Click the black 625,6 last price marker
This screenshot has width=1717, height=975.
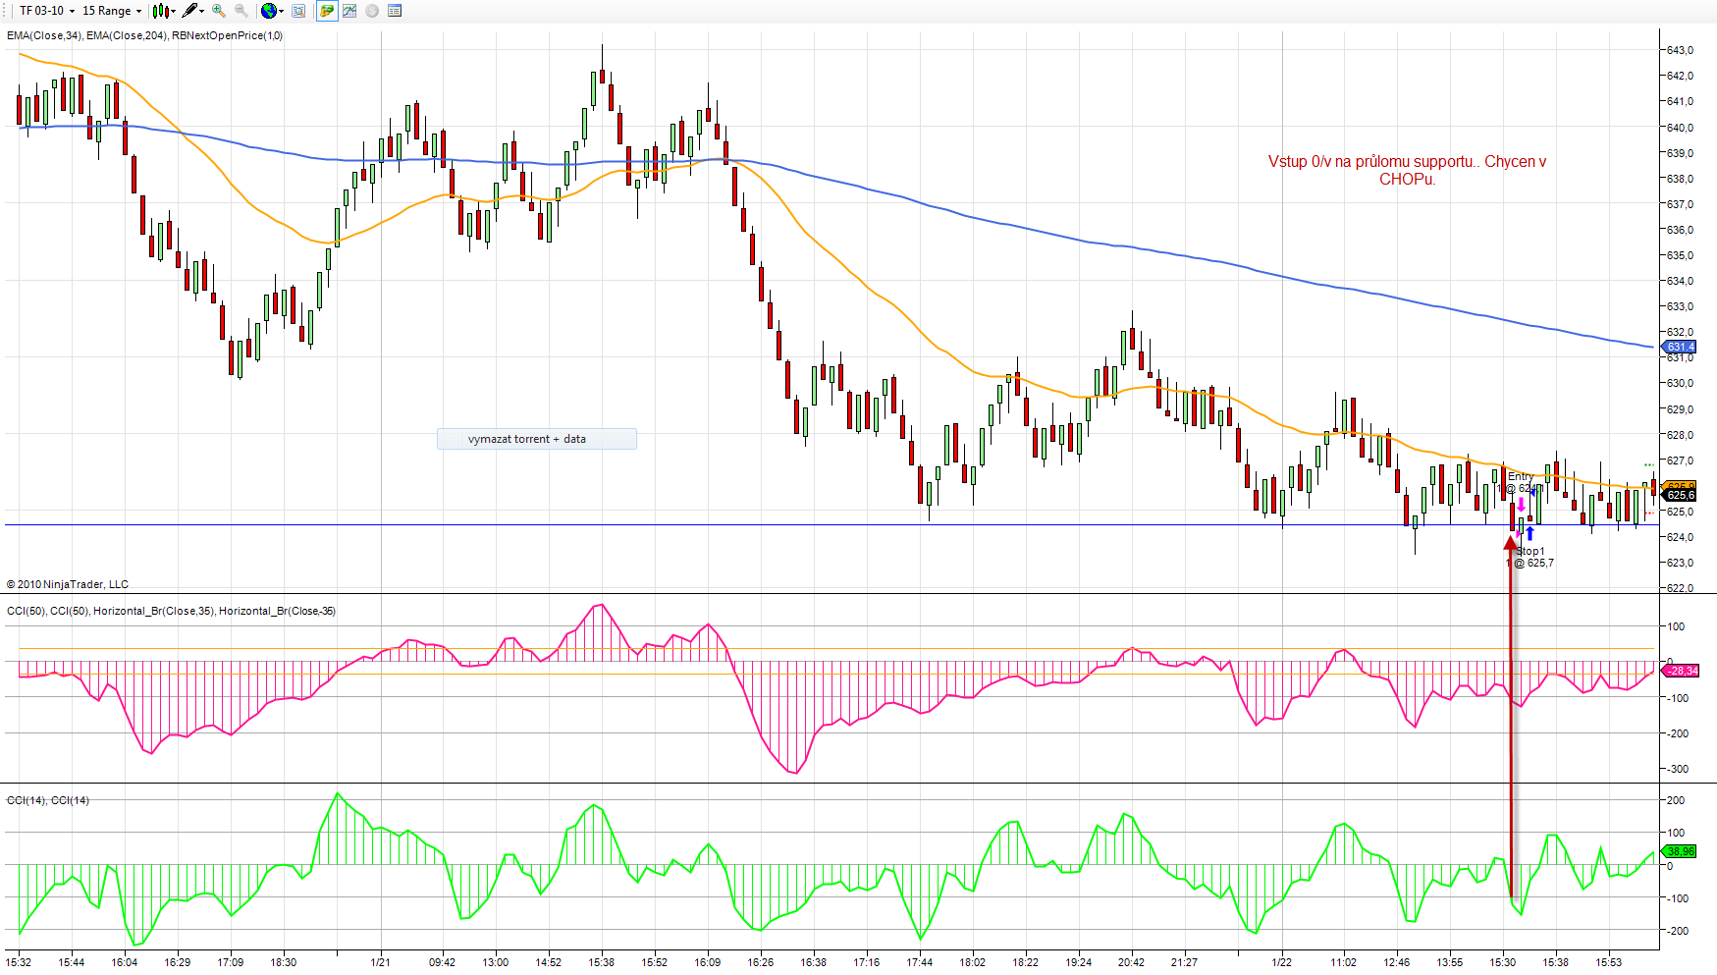[1680, 495]
